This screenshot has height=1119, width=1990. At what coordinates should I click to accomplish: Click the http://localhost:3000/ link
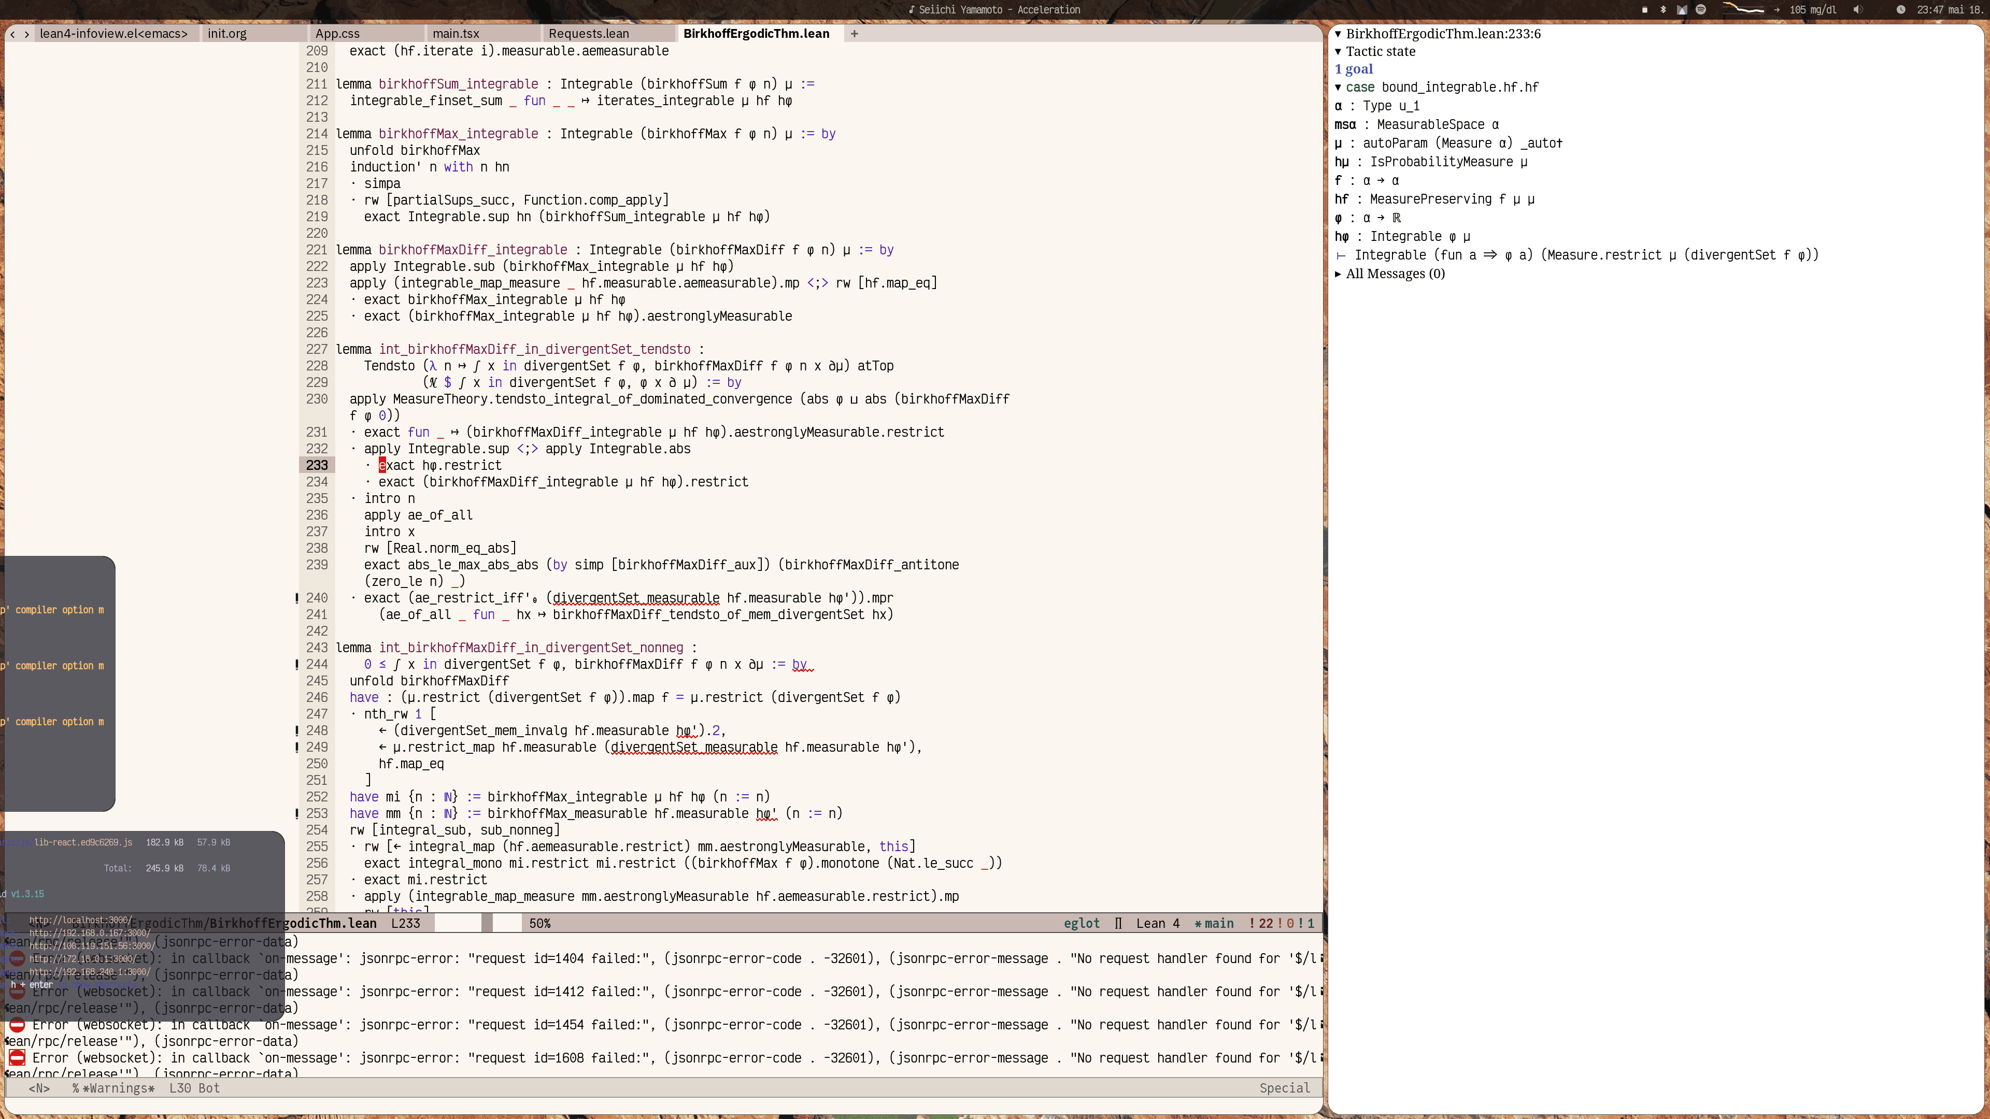[x=80, y=920]
